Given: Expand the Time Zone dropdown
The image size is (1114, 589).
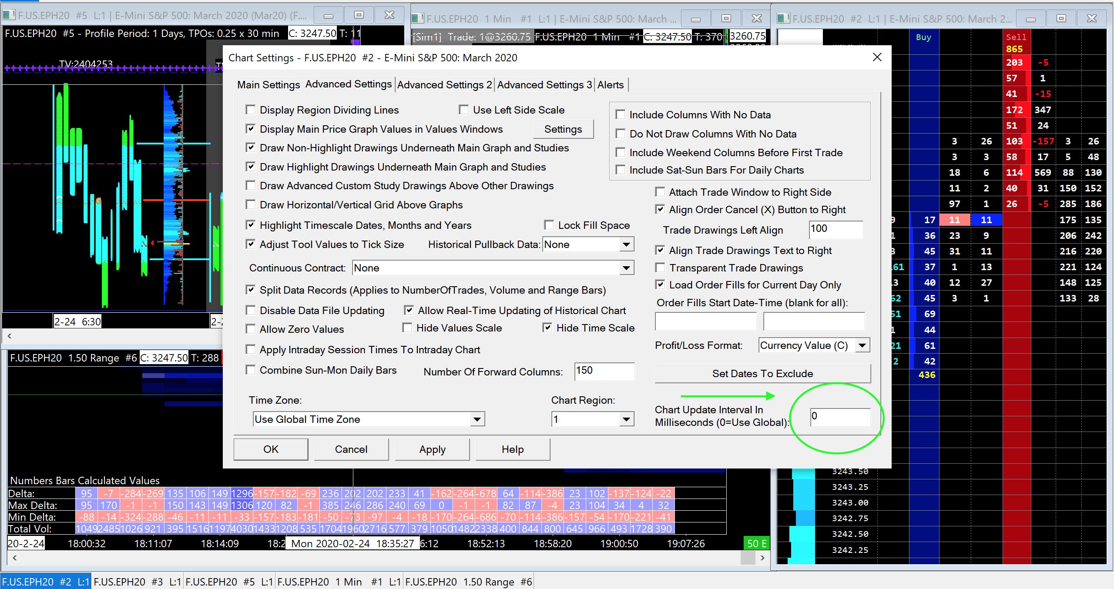Looking at the screenshot, I should 477,419.
